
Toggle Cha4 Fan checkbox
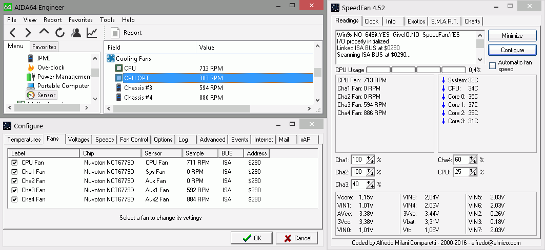(x=14, y=199)
